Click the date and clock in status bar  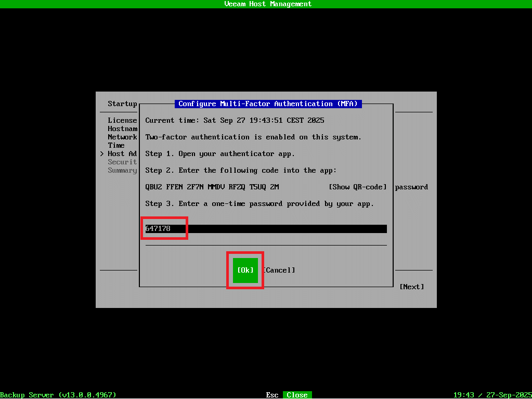pyautogui.click(x=492, y=395)
